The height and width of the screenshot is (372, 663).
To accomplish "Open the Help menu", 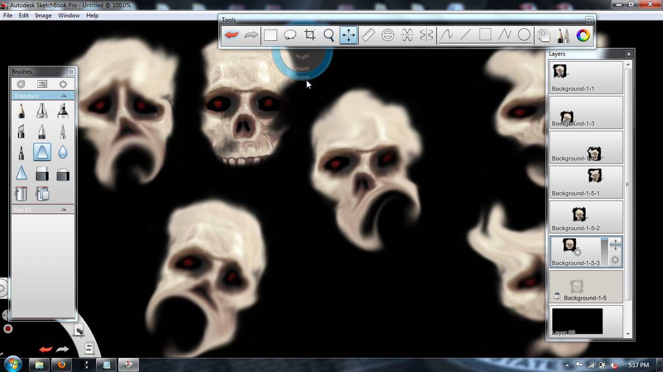I will coord(92,15).
